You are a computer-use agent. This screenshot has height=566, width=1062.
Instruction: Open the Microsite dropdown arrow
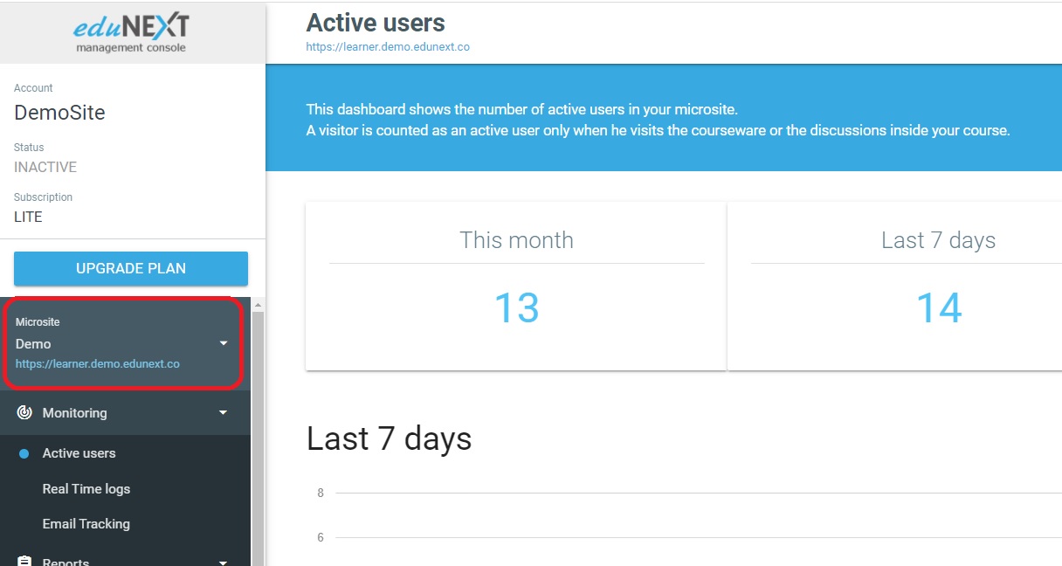(x=224, y=343)
